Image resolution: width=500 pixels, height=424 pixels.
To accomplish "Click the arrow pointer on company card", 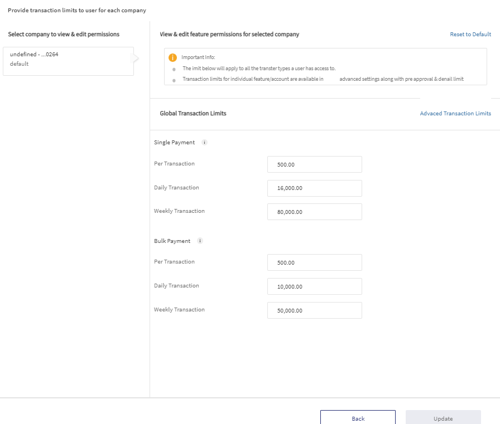I will (x=136, y=59).
